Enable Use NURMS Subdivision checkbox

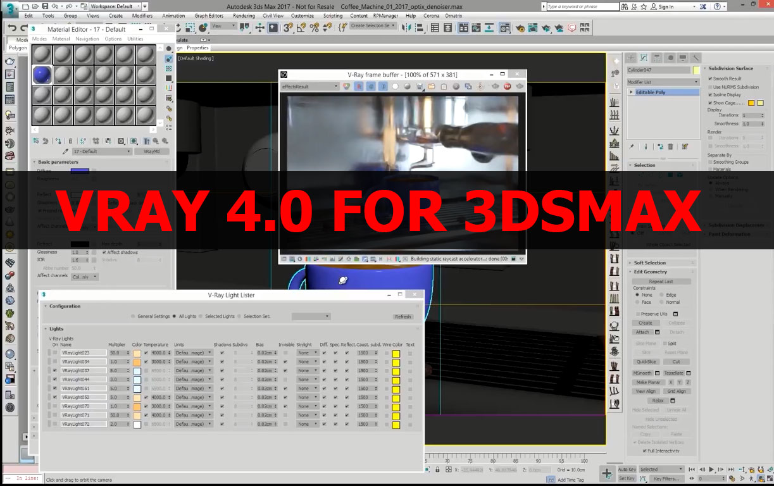[710, 87]
